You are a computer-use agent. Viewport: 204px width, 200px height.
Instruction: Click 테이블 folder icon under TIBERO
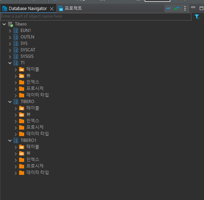22,108
